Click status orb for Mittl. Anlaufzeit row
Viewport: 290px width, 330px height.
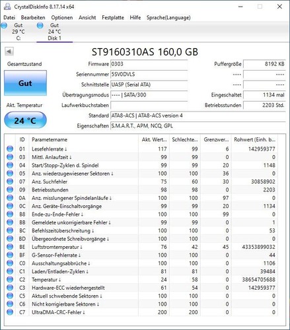point(10,157)
